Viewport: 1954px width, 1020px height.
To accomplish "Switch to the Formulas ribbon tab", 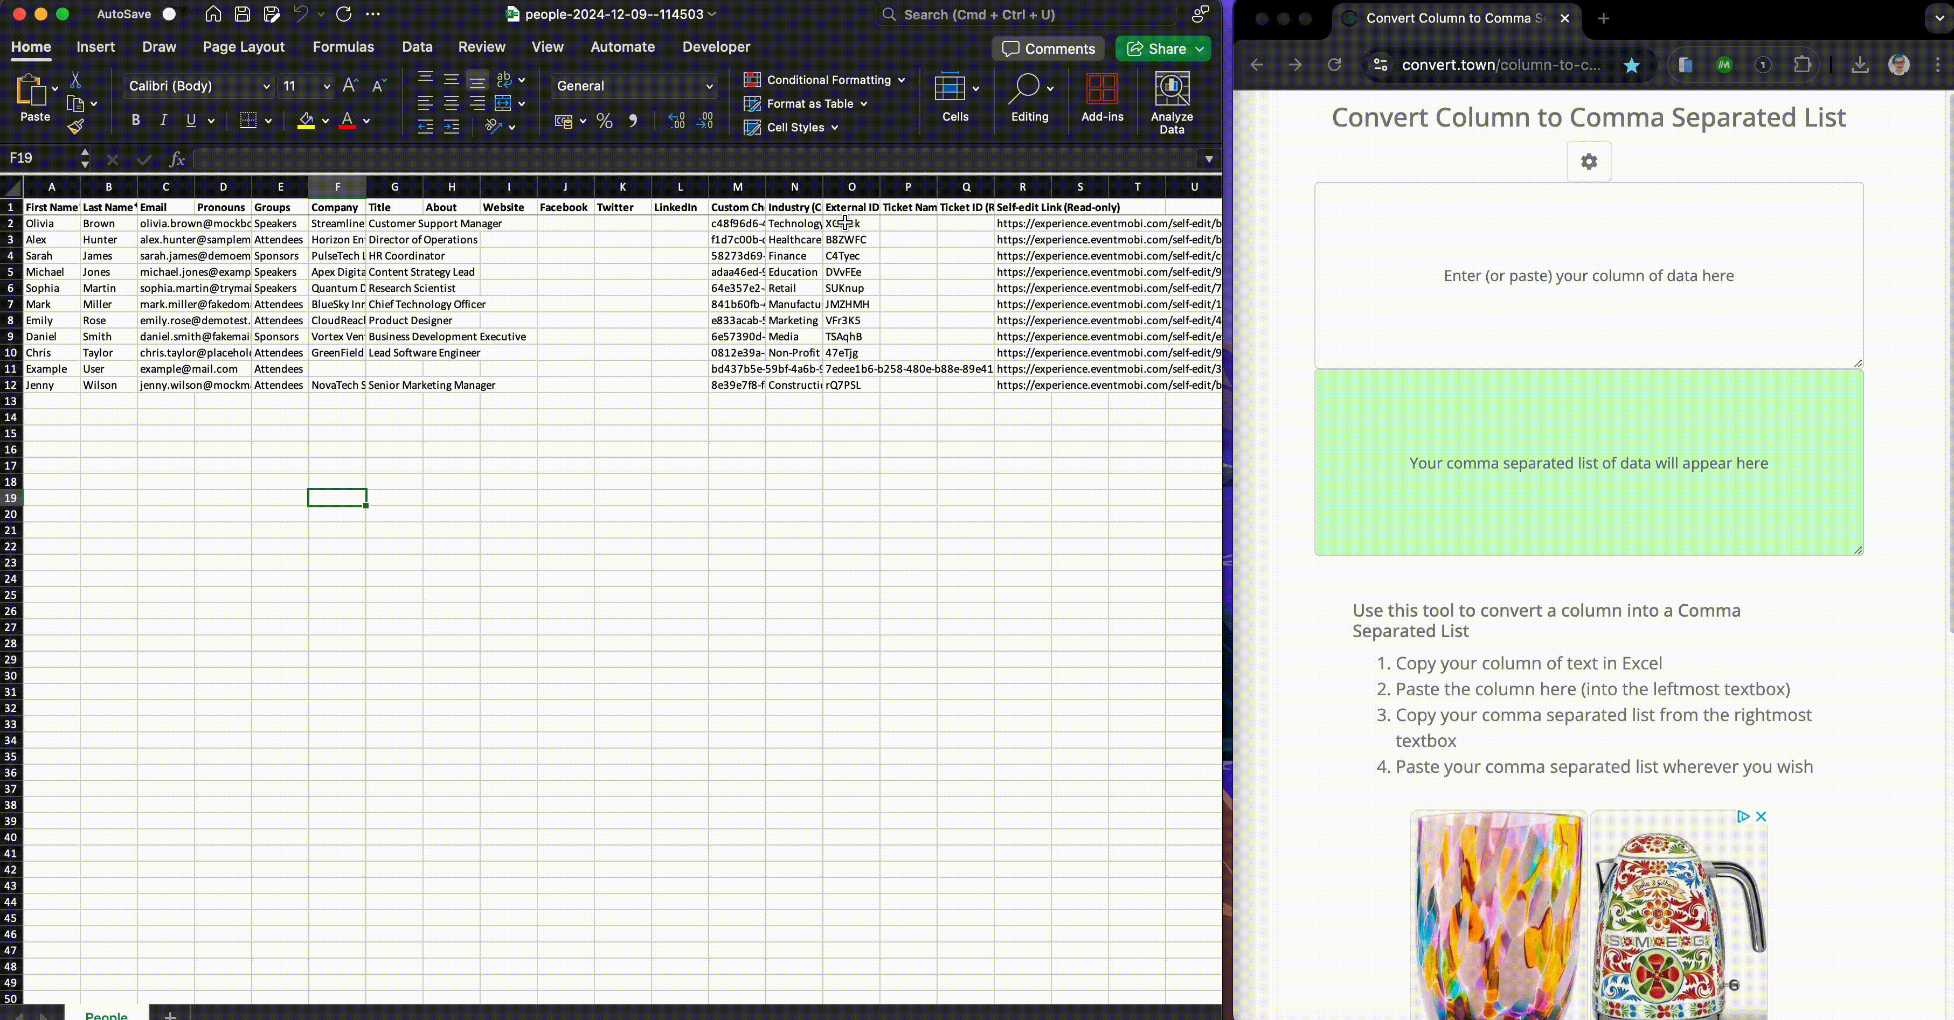I will click(x=343, y=47).
